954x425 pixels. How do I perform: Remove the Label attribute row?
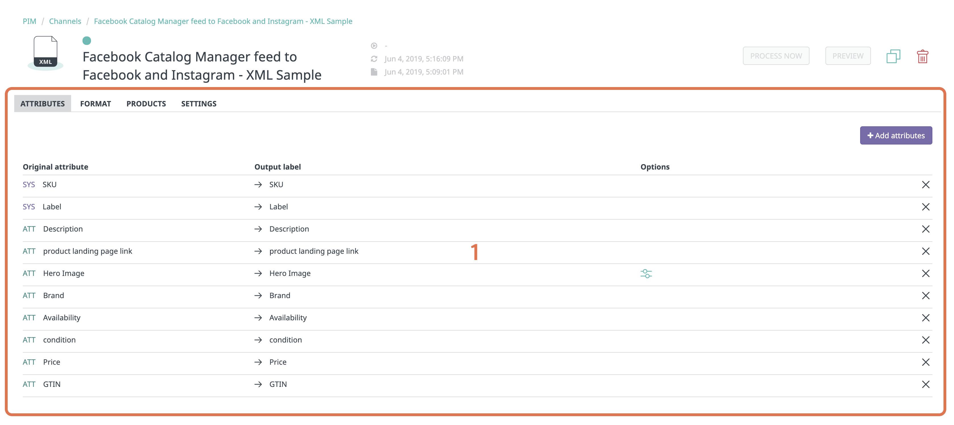tap(926, 207)
